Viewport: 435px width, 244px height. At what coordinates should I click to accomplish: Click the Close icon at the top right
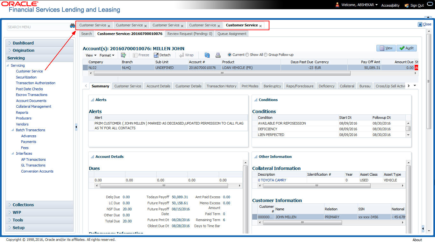[420, 24]
